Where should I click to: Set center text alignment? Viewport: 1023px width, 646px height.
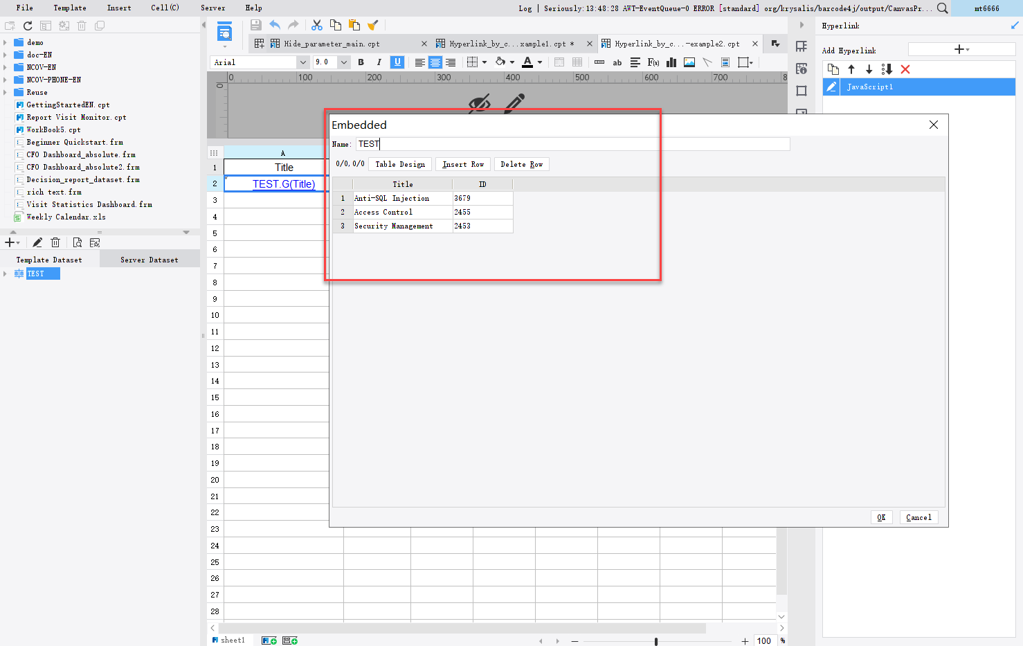pyautogui.click(x=435, y=62)
